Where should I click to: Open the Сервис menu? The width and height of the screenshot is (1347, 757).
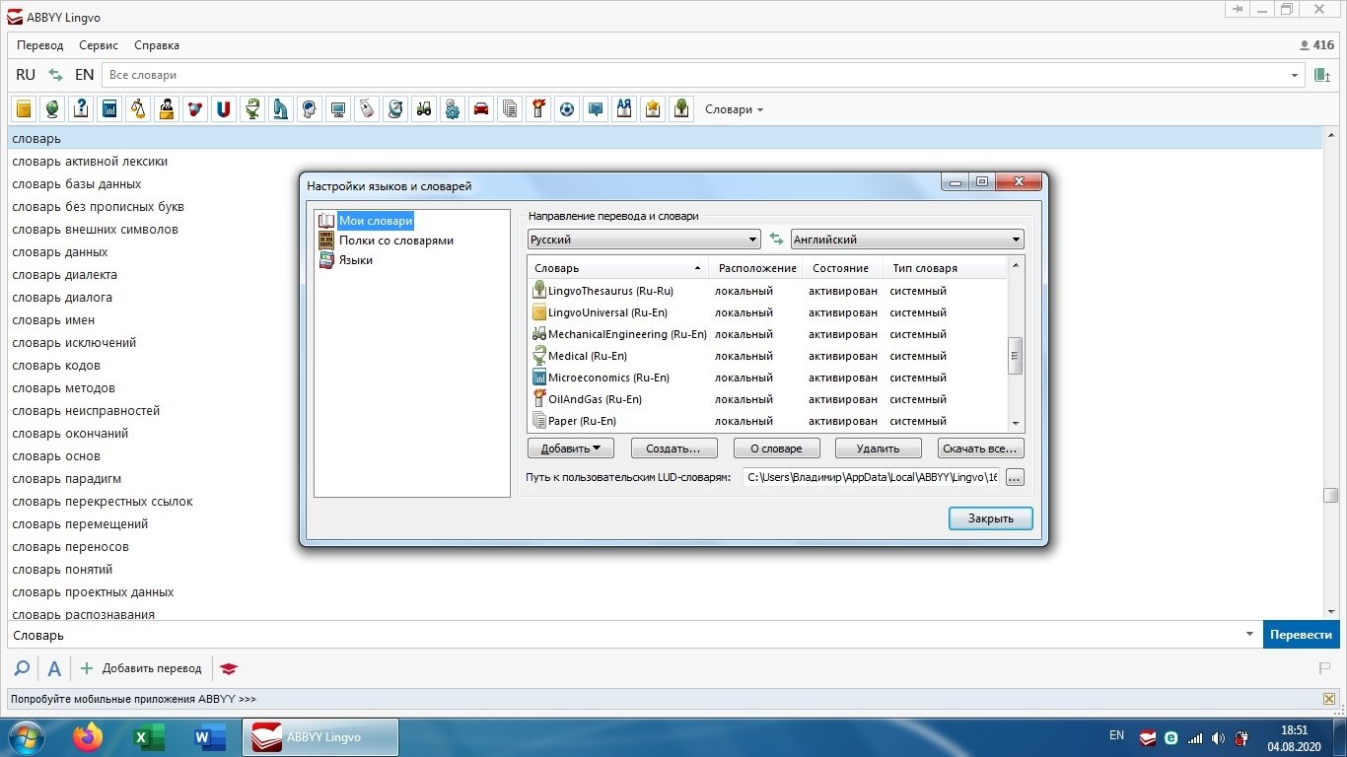pyautogui.click(x=99, y=45)
